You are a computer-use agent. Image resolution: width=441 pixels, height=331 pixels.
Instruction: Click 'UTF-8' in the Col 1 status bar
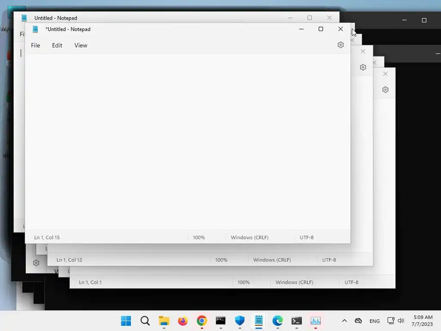[x=351, y=282]
